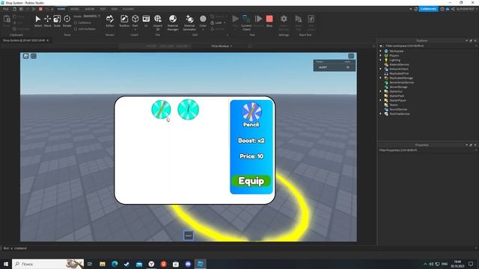Activate the Rotate tool
The width and height of the screenshot is (479, 269).
[67, 21]
